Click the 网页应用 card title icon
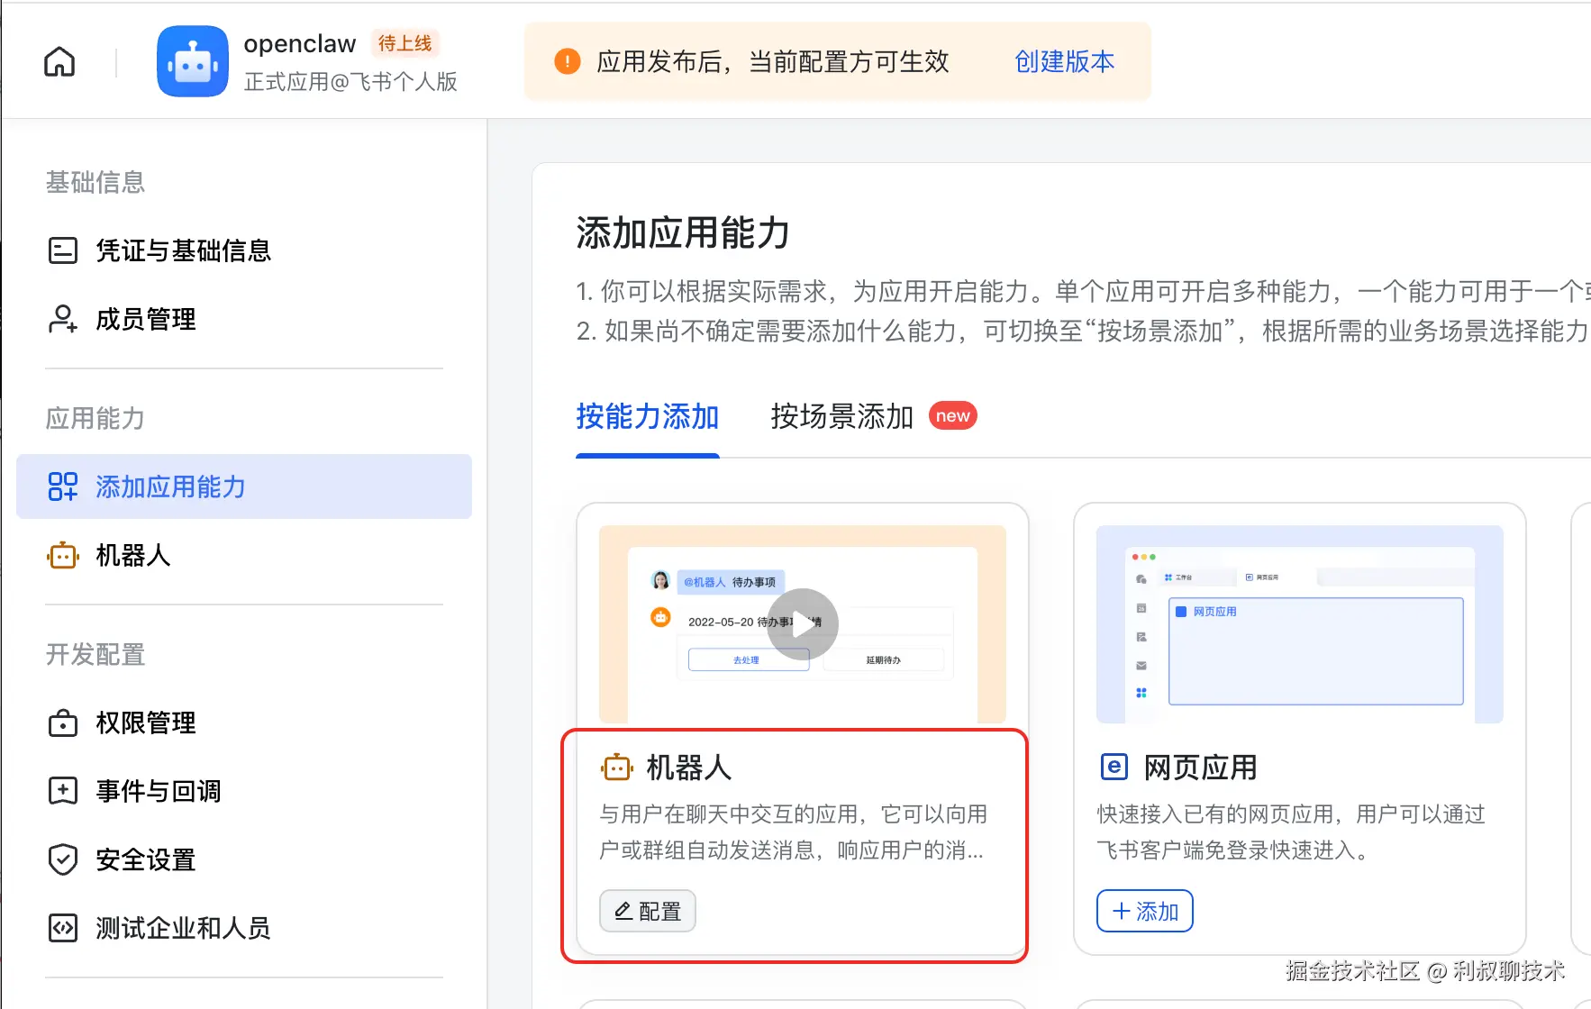 click(1114, 767)
